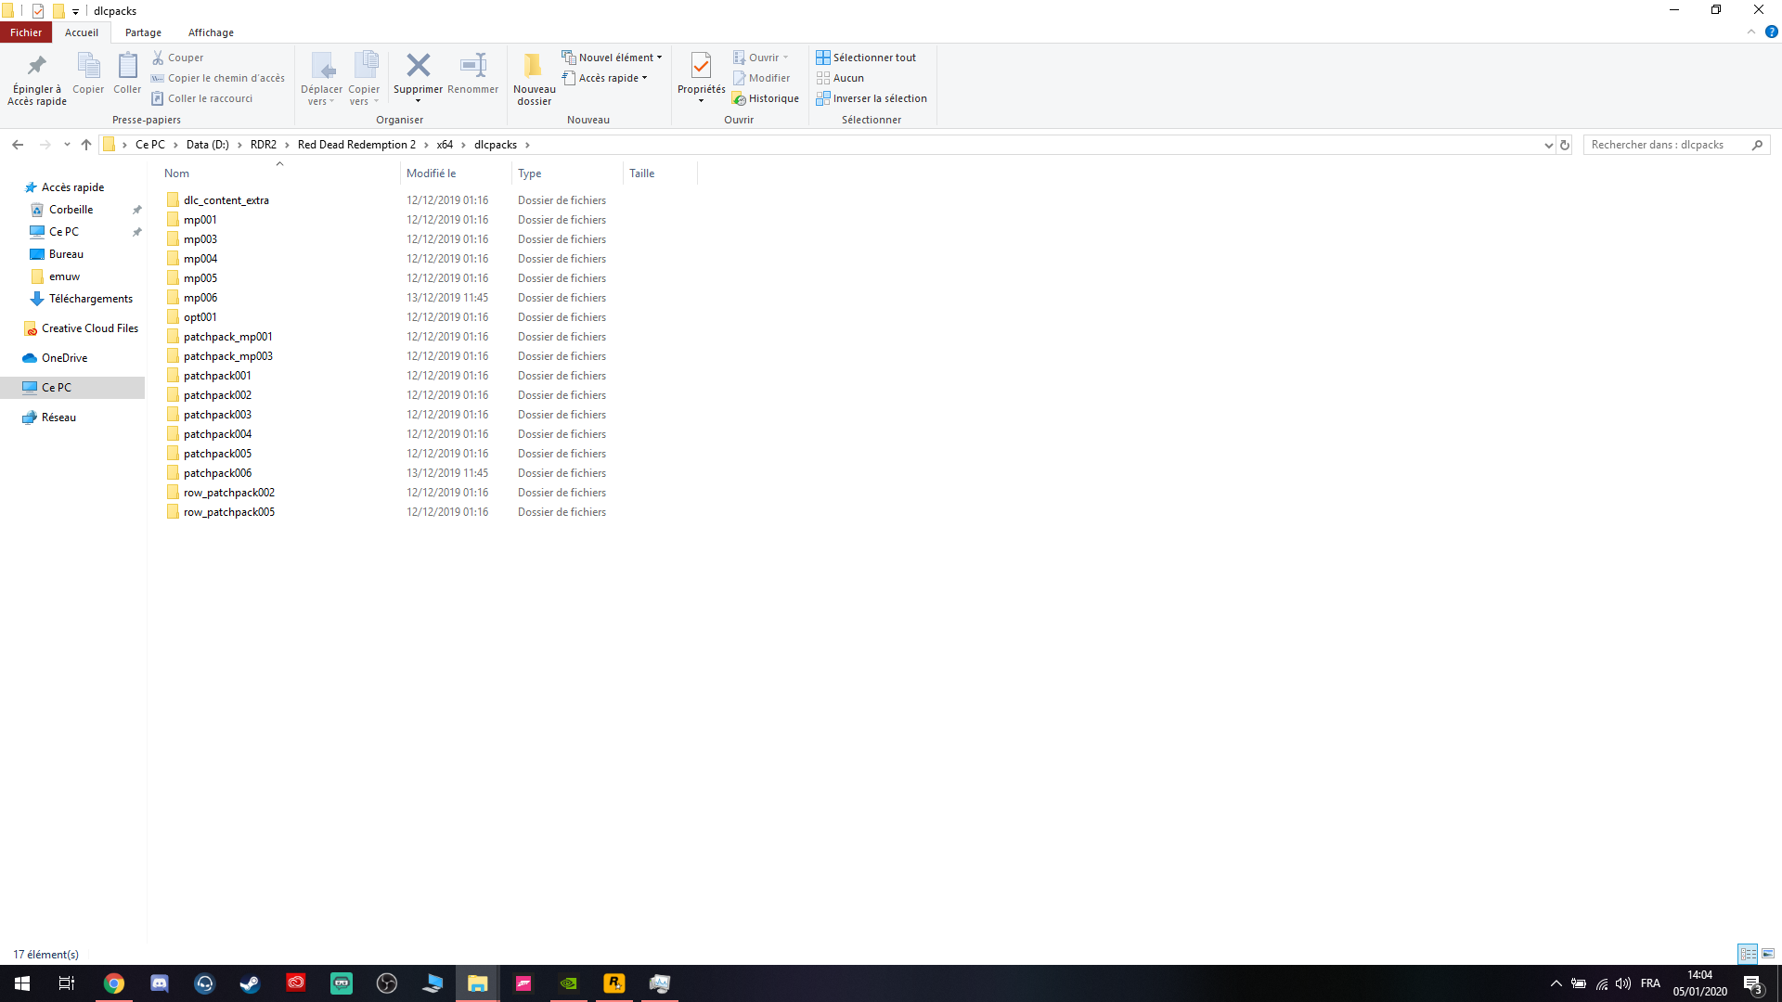1782x1002 pixels.
Task: Click Couper scissors button
Action: 177,58
